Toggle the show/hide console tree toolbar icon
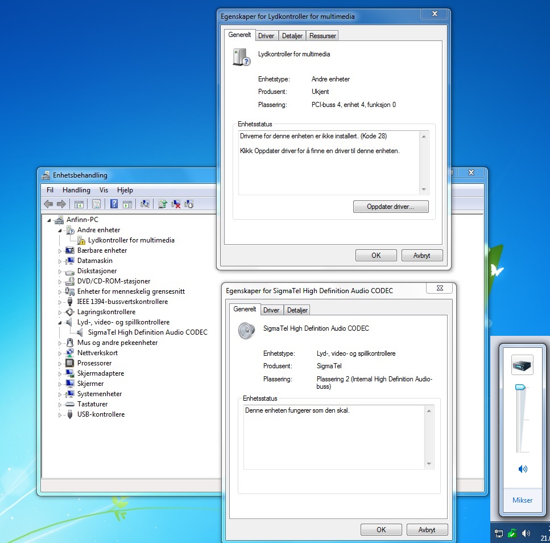Screen dimensions: 550x543 79,204
